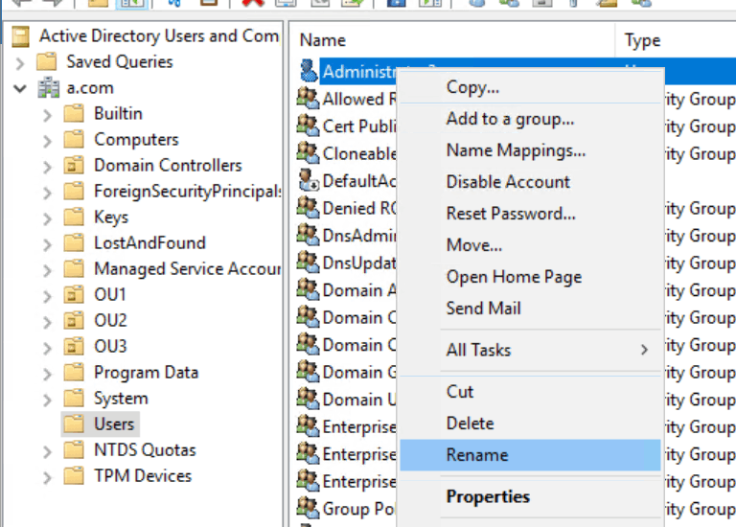Image resolution: width=736 pixels, height=527 pixels.
Task: Select the NTDS Quotas tree label
Action: (145, 450)
